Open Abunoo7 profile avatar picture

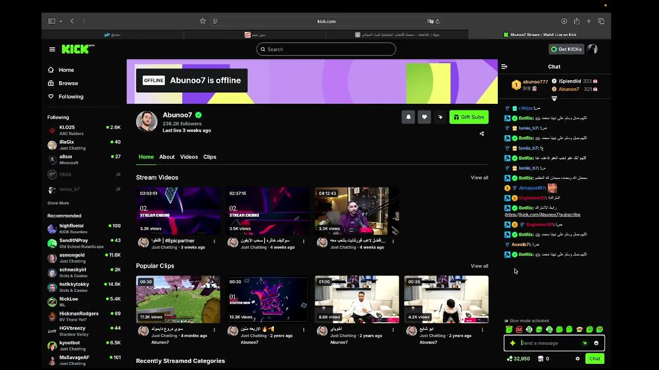coord(147,121)
